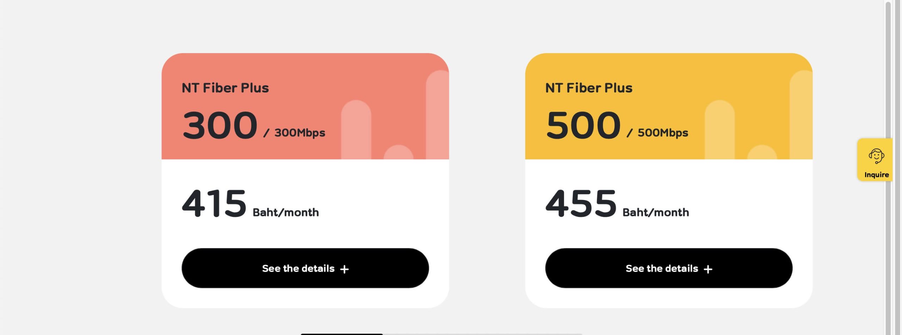
Task: Click plus icon on 415 Baht plan button
Action: pos(344,269)
